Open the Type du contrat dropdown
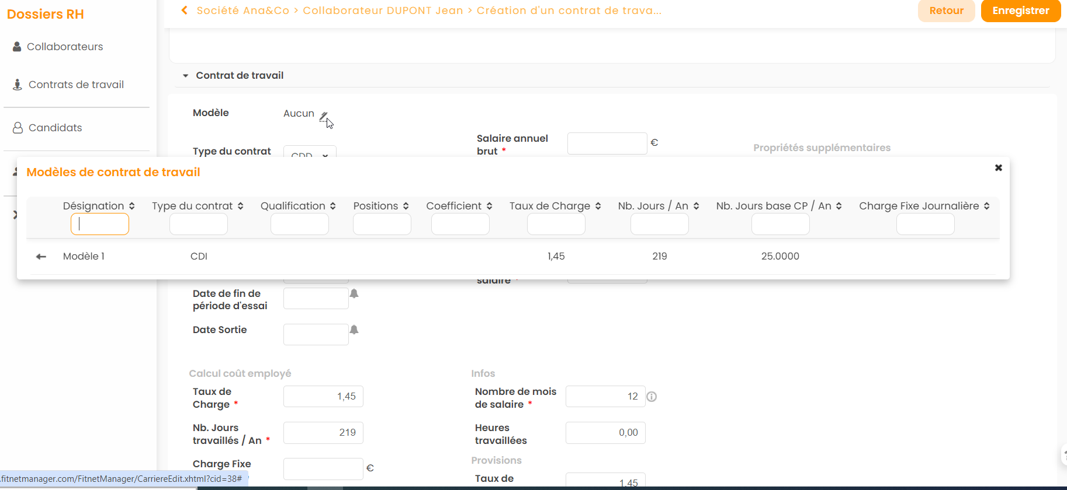1067x490 pixels. click(310, 153)
